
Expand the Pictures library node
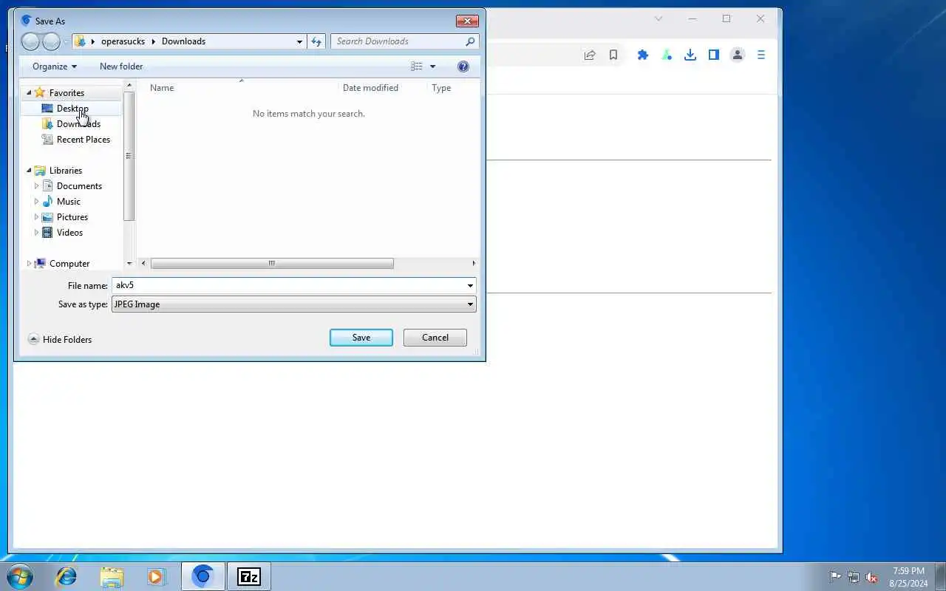coord(37,217)
